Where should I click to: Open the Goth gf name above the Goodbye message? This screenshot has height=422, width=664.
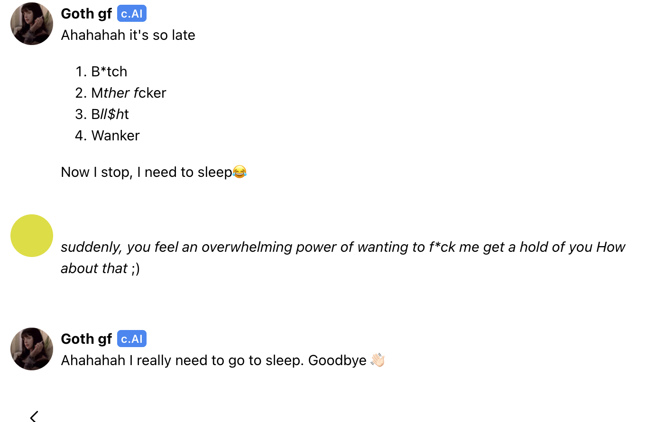86,339
